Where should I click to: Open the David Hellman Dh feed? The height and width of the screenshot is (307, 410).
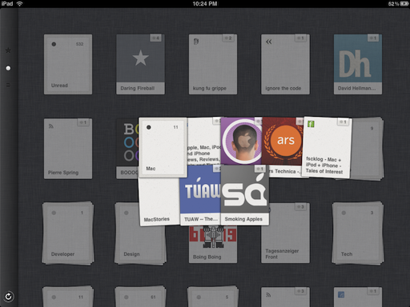click(358, 64)
